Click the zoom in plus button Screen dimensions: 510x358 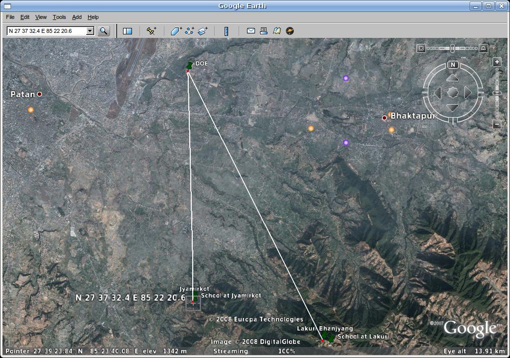(x=497, y=62)
